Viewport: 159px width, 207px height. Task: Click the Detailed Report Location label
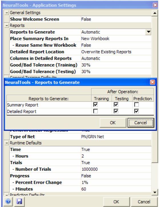coord(37,52)
